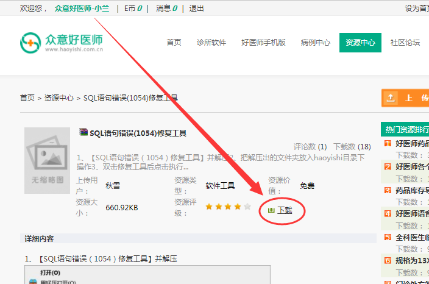
Task: Click the upload arrow icon on 上传 button
Action: (x=391, y=98)
